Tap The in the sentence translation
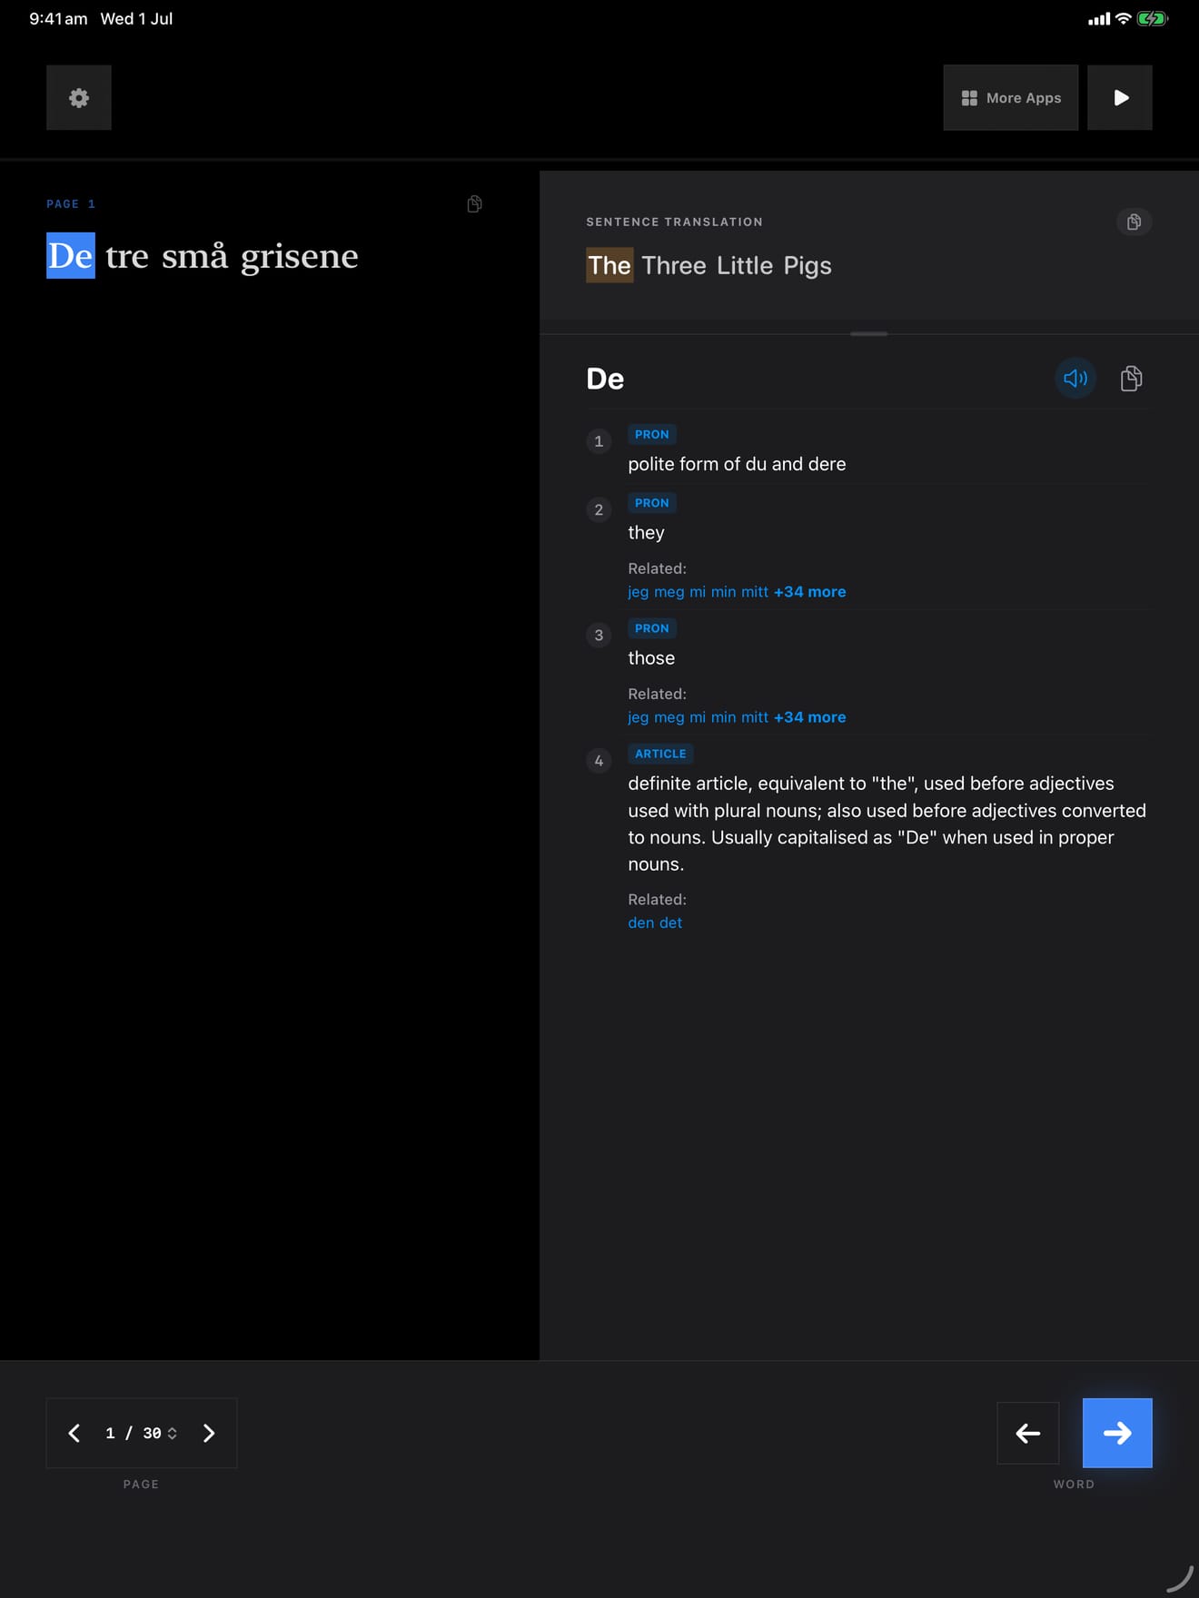The image size is (1199, 1598). point(609,265)
